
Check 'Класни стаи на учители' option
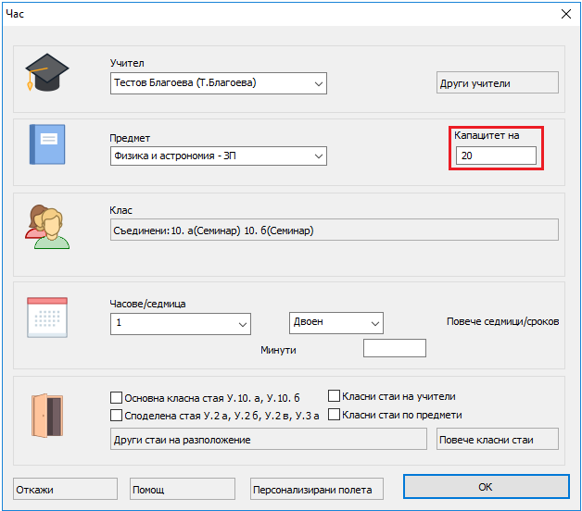click(x=335, y=396)
